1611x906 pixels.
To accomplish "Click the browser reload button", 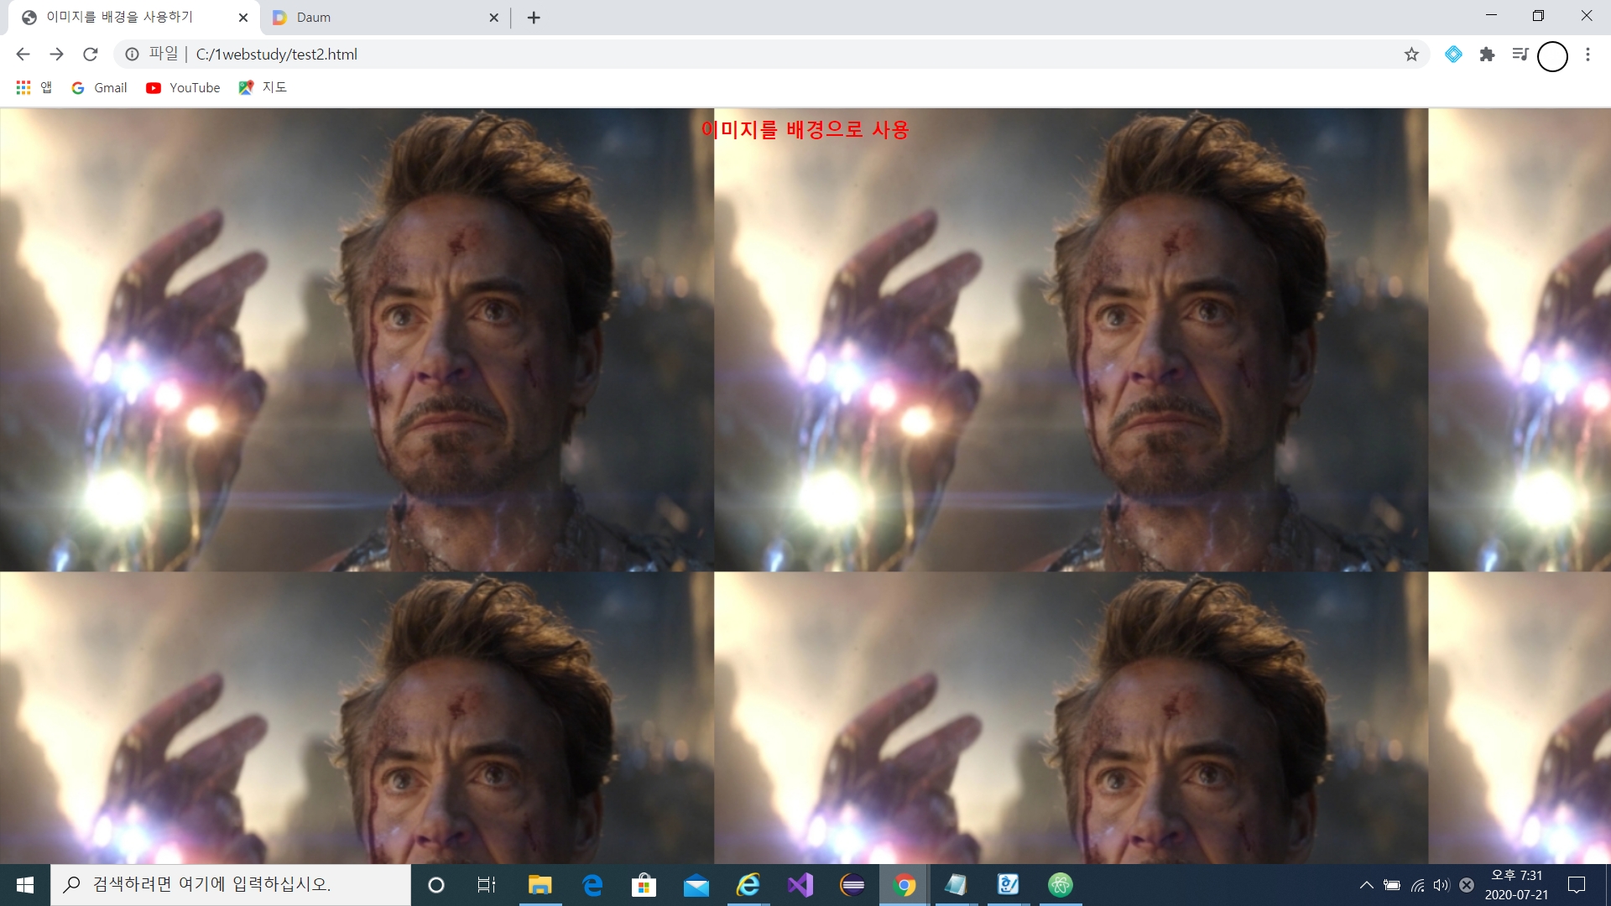I will point(91,55).
